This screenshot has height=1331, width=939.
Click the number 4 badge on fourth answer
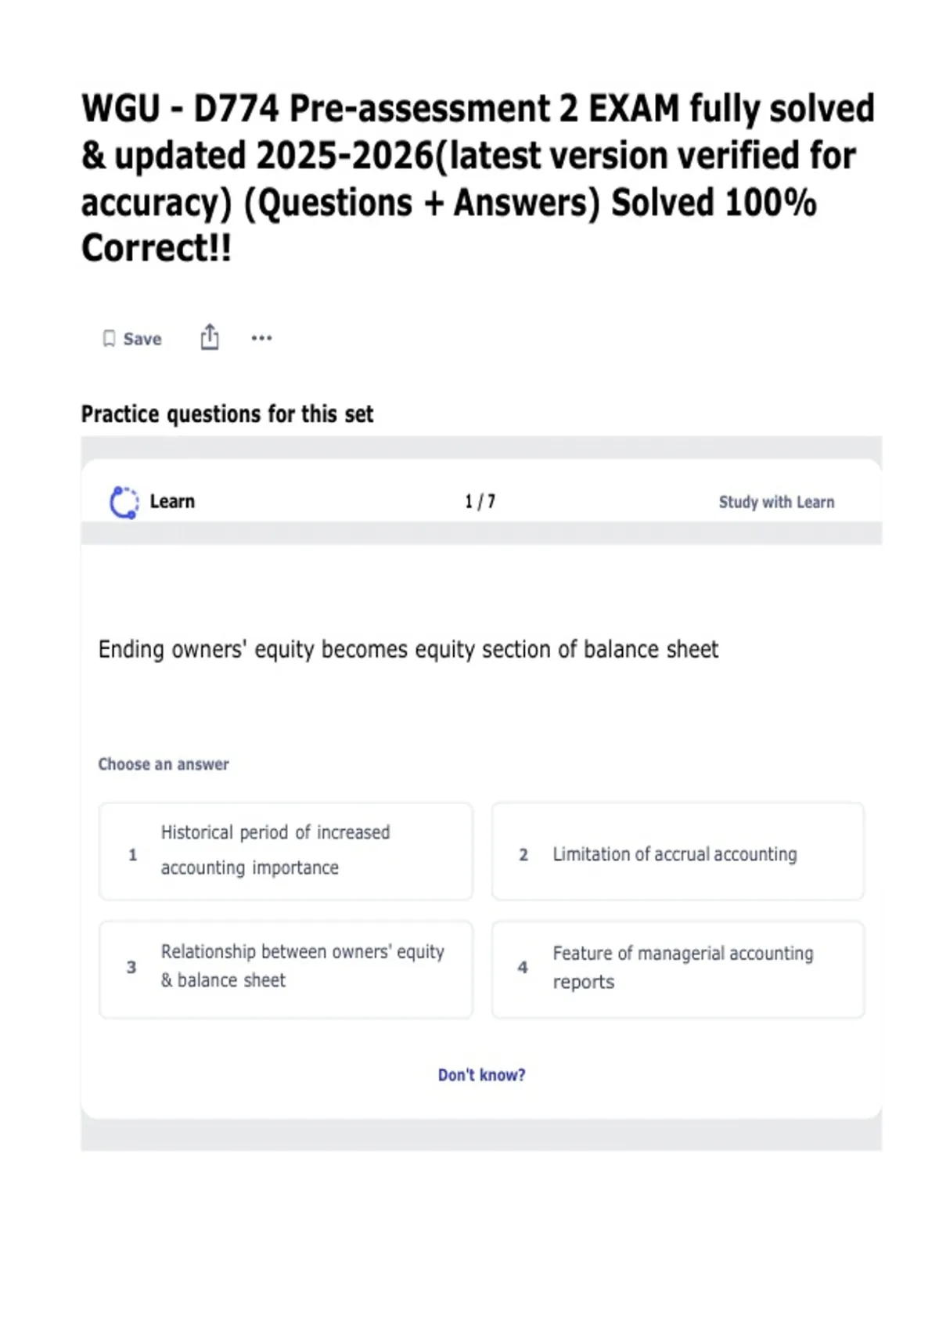(523, 967)
